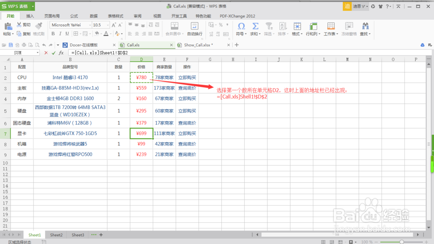This screenshot has height=244, width=434.
Task: Toggle align text left
Action: coord(130,34)
